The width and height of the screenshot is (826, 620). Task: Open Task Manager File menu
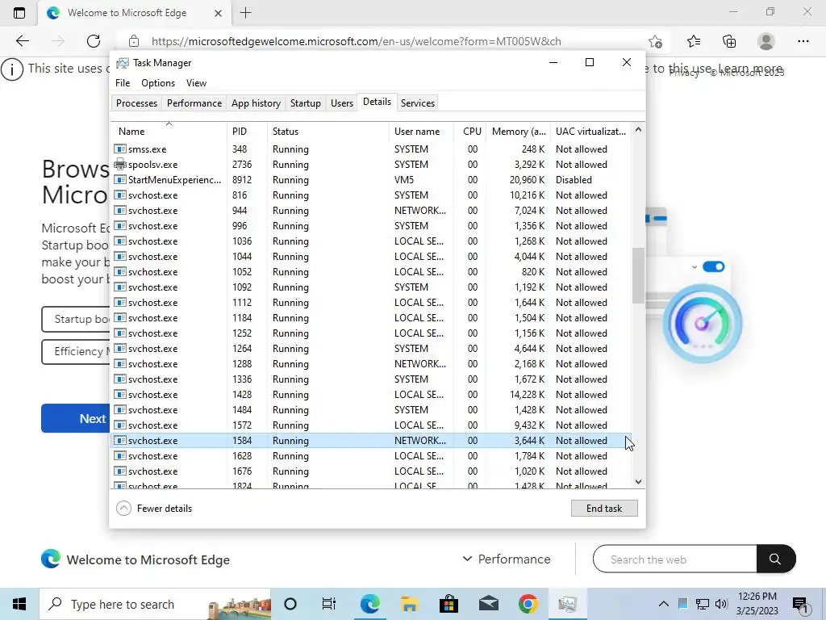[123, 83]
